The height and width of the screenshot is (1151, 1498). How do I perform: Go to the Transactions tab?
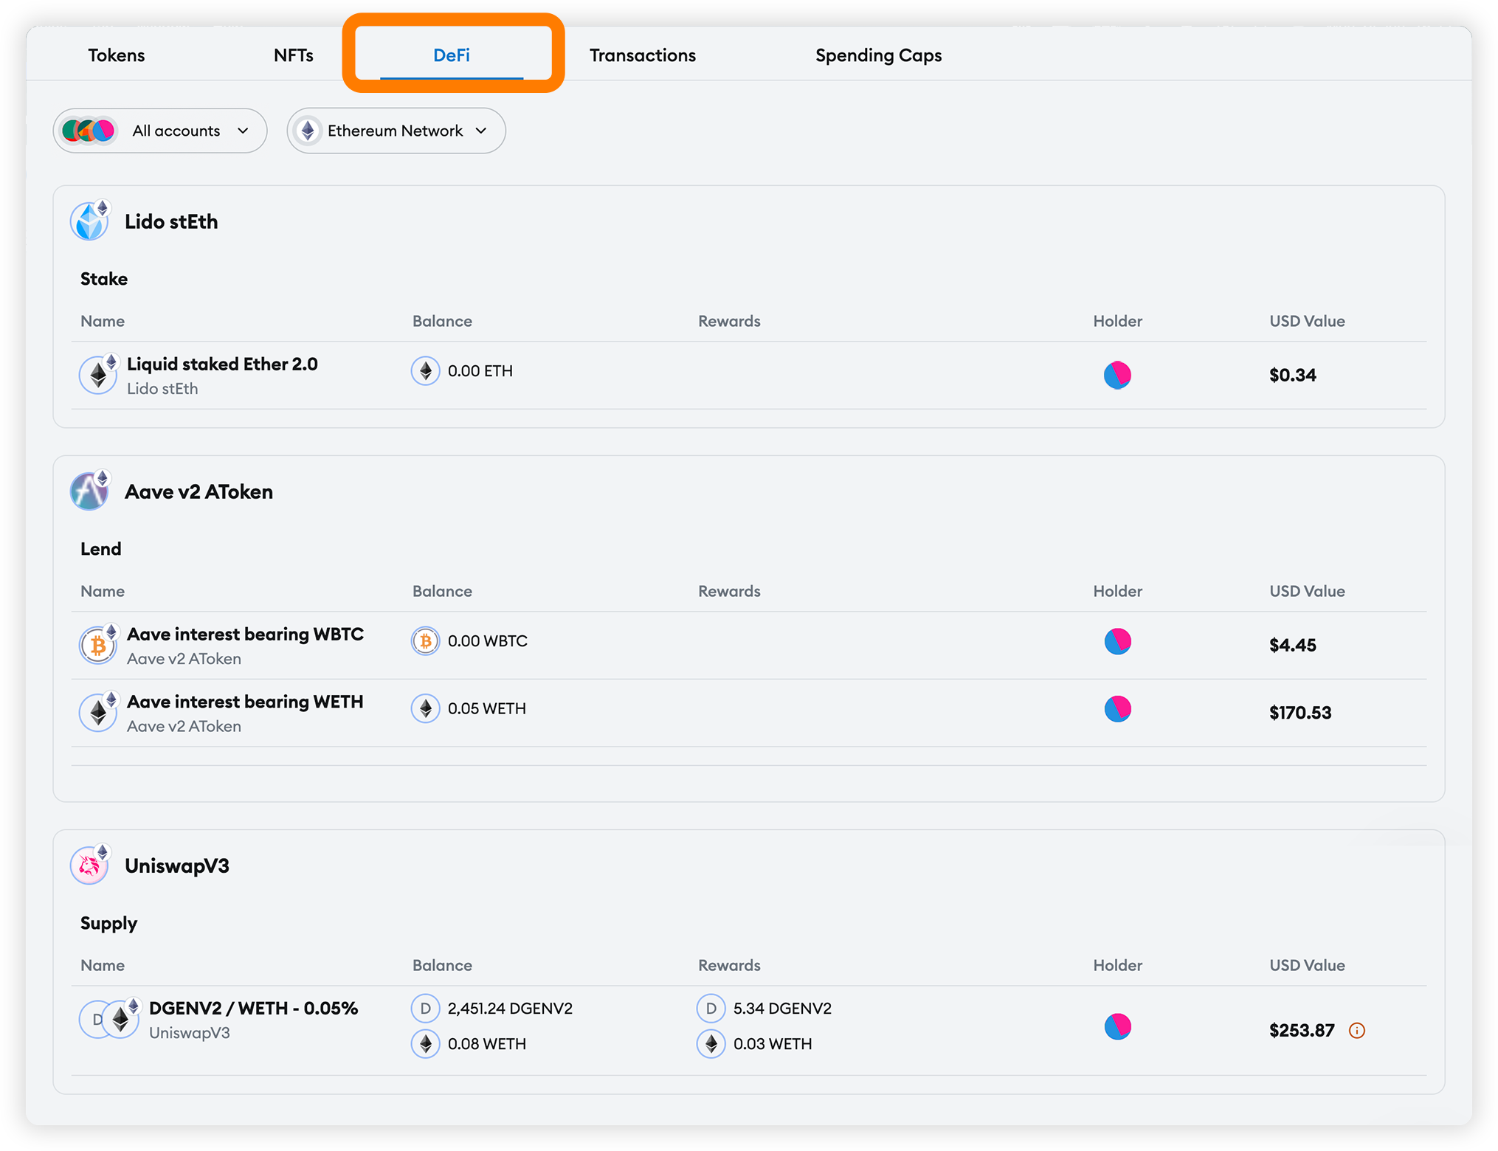[x=642, y=55]
